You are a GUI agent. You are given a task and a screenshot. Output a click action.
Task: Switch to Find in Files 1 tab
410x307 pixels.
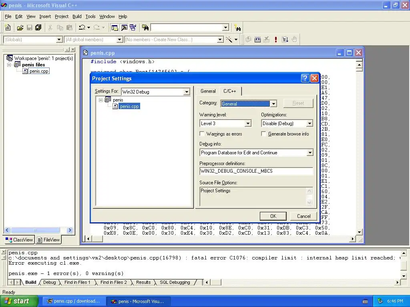pos(77,282)
